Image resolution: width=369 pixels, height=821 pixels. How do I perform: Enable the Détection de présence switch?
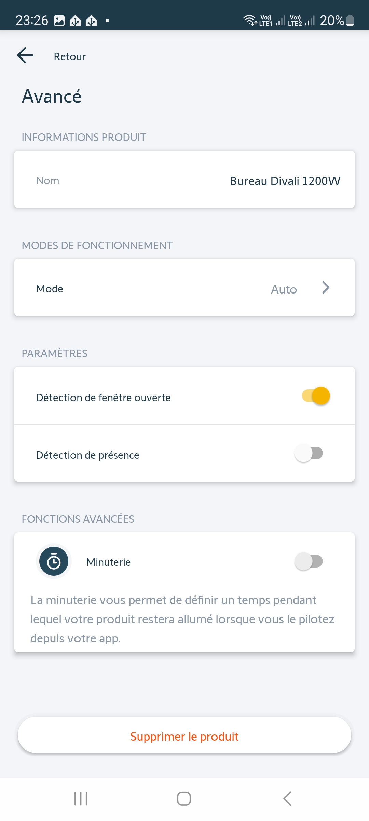tap(309, 454)
